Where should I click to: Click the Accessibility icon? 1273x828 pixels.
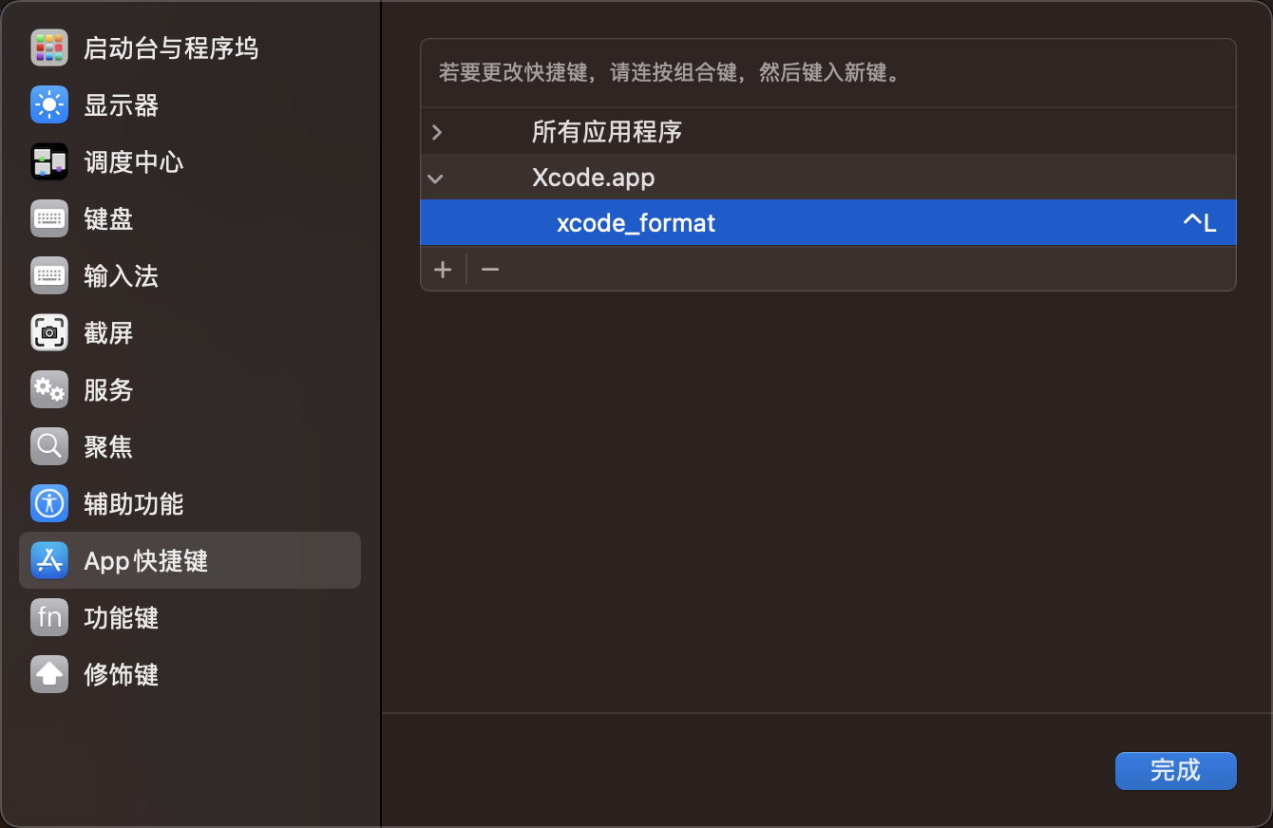click(48, 504)
